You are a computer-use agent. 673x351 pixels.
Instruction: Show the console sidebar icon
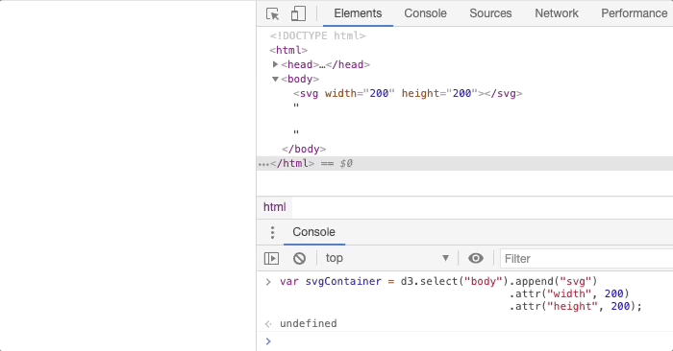tap(271, 259)
